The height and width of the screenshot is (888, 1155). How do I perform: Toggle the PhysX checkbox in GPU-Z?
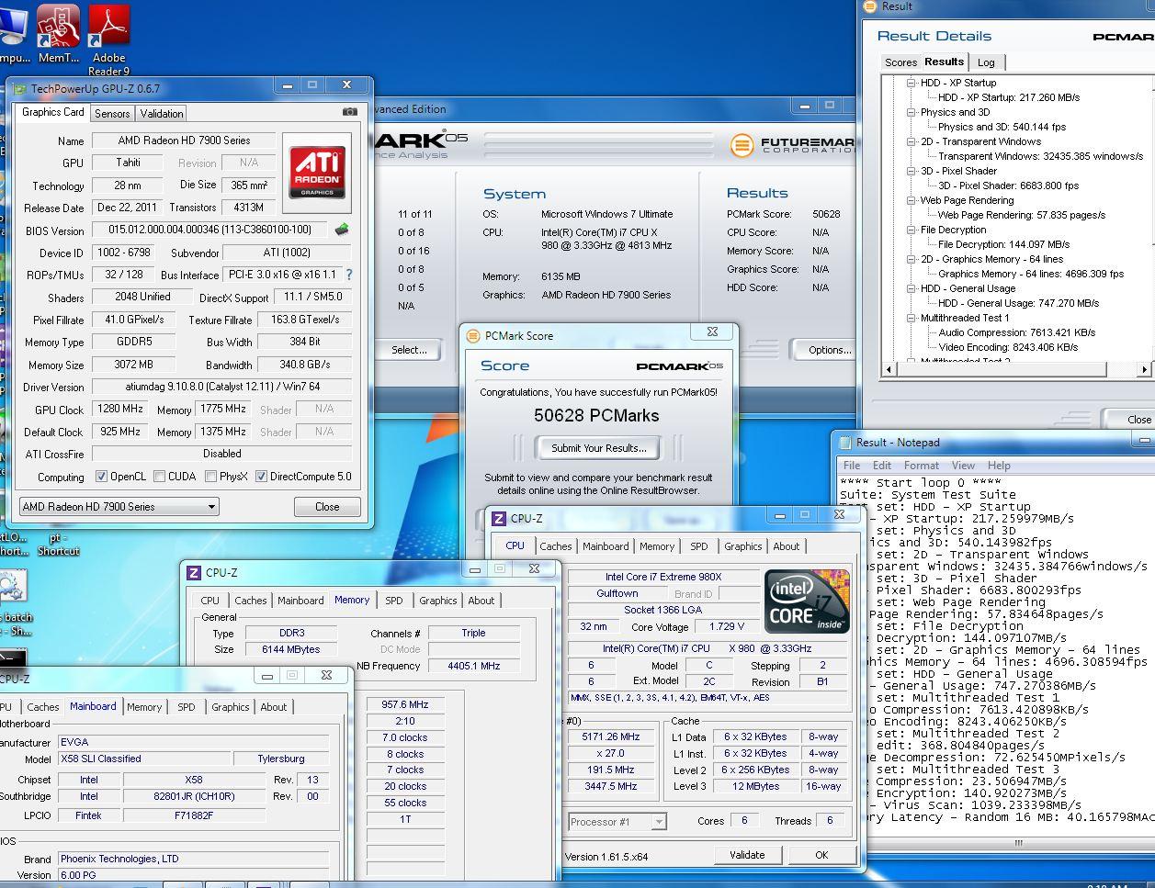[x=211, y=477]
